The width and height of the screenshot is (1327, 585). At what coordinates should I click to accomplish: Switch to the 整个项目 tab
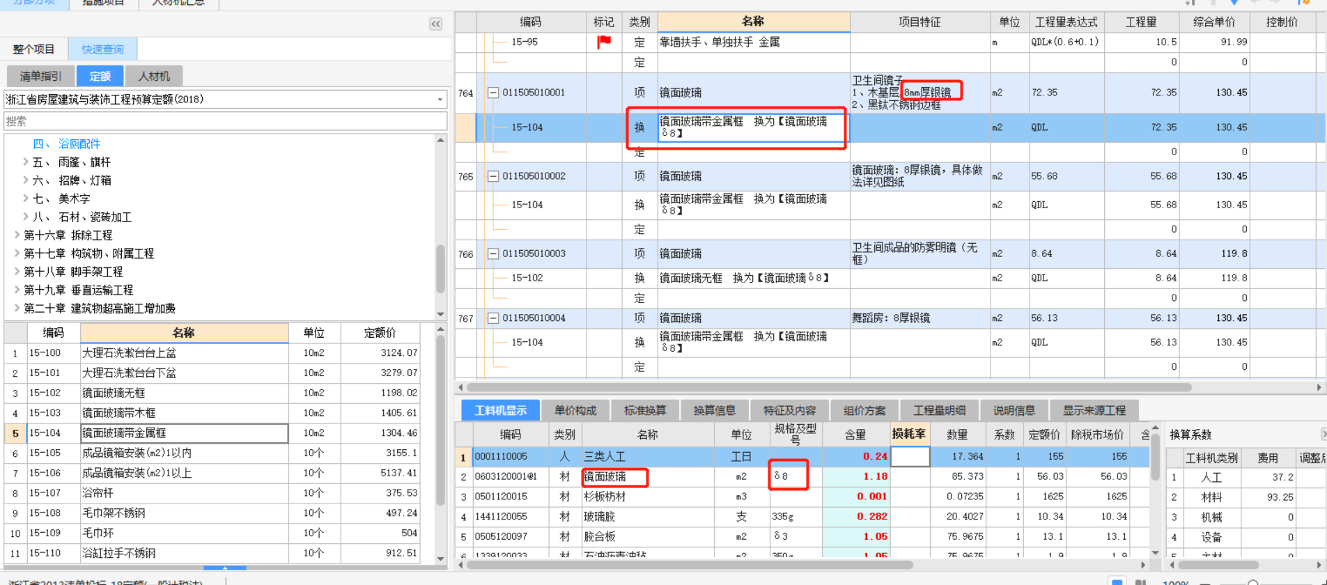(34, 49)
